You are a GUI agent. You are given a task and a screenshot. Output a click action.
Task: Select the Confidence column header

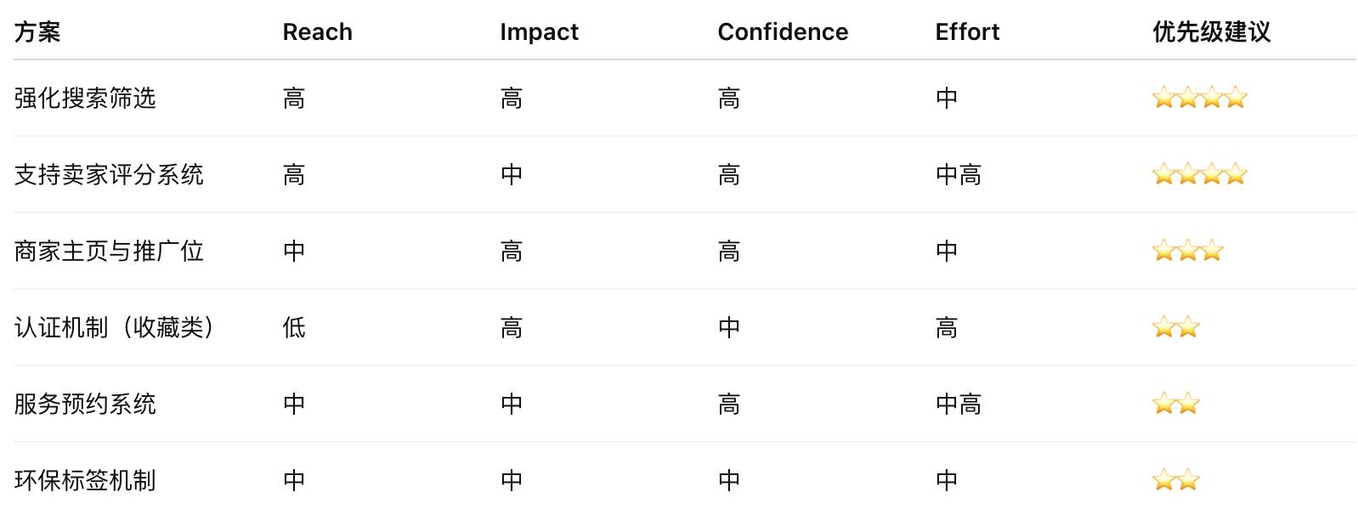(783, 32)
